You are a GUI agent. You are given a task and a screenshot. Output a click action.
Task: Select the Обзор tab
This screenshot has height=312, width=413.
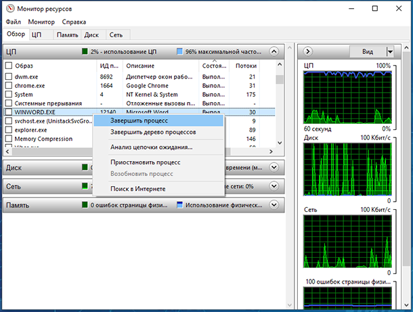16,34
